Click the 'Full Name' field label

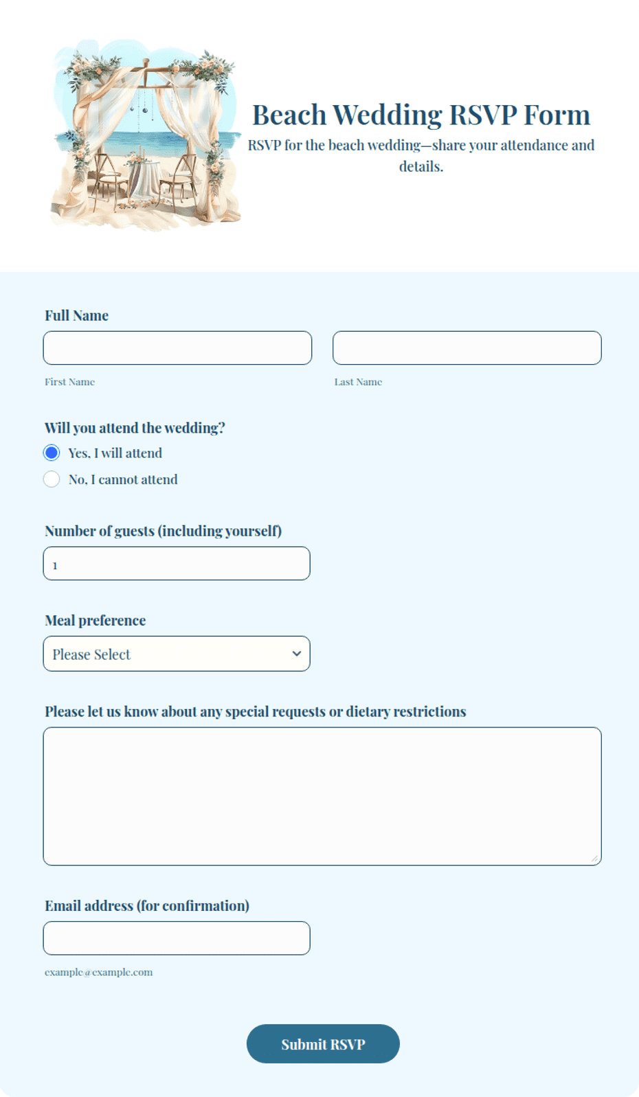pyautogui.click(x=77, y=315)
